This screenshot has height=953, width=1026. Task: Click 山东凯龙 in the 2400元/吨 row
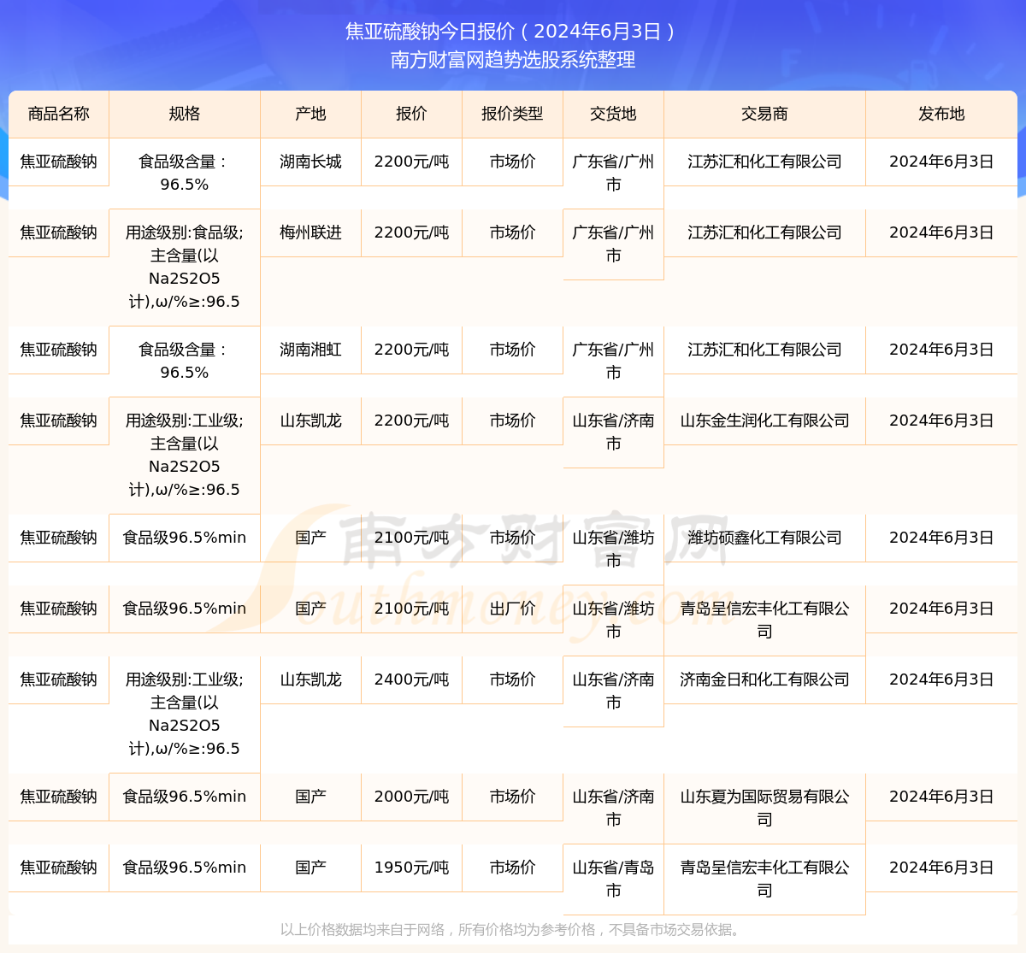coord(310,679)
